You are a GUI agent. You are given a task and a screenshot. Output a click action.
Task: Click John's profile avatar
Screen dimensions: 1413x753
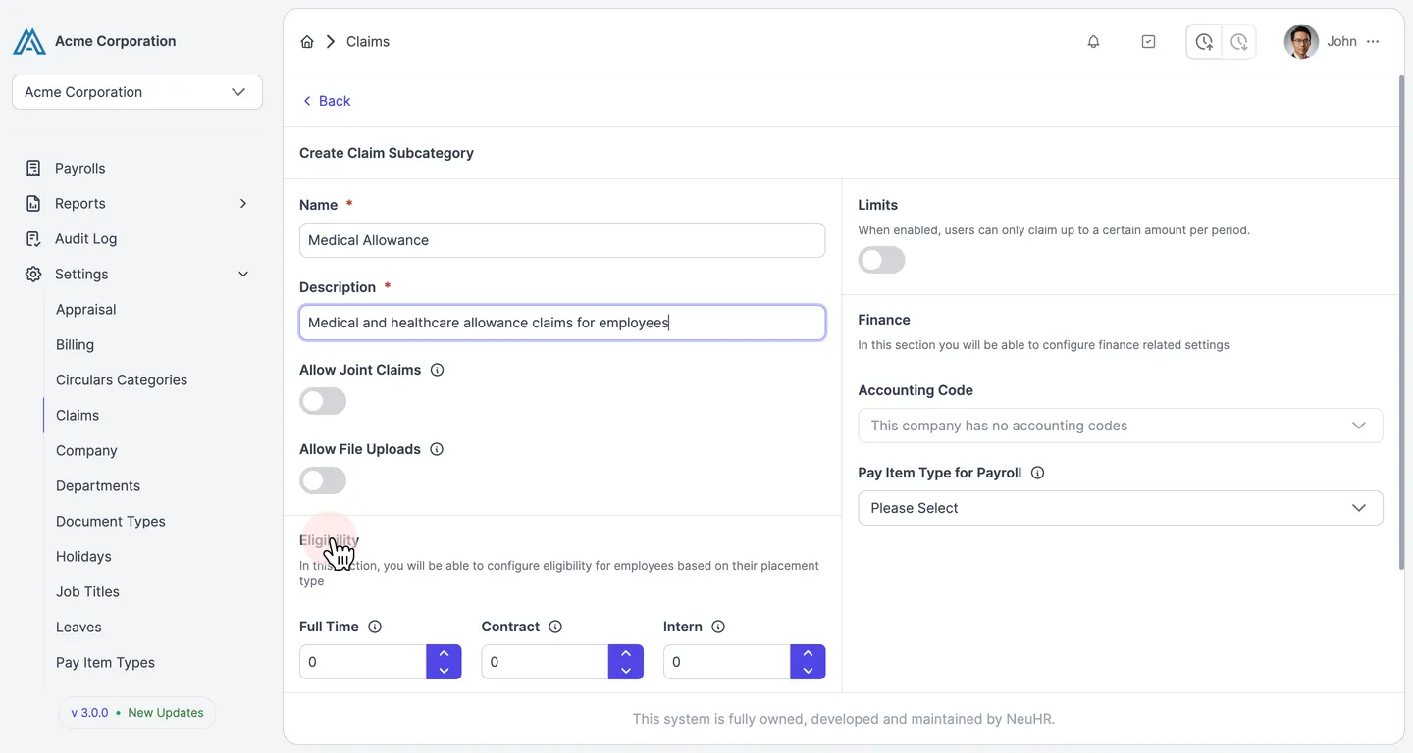tap(1301, 41)
